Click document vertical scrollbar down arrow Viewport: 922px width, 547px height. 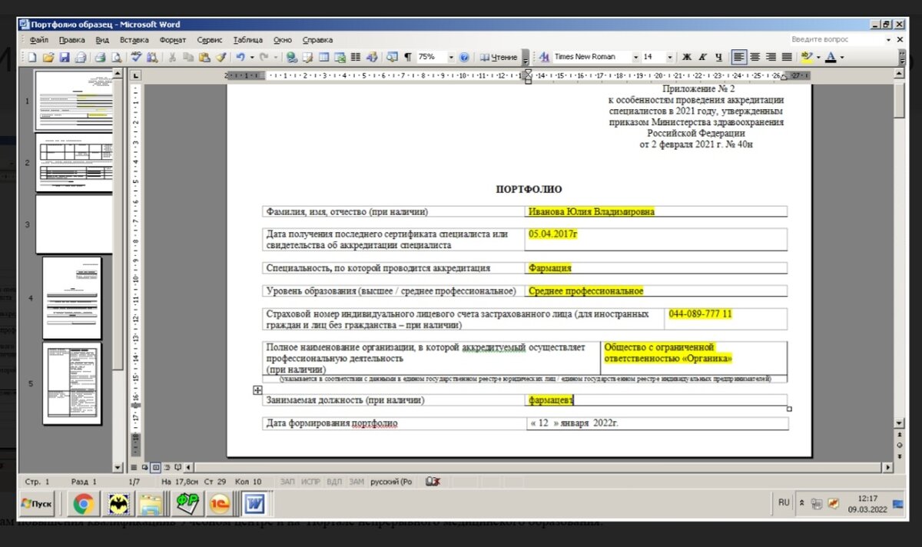tap(899, 423)
